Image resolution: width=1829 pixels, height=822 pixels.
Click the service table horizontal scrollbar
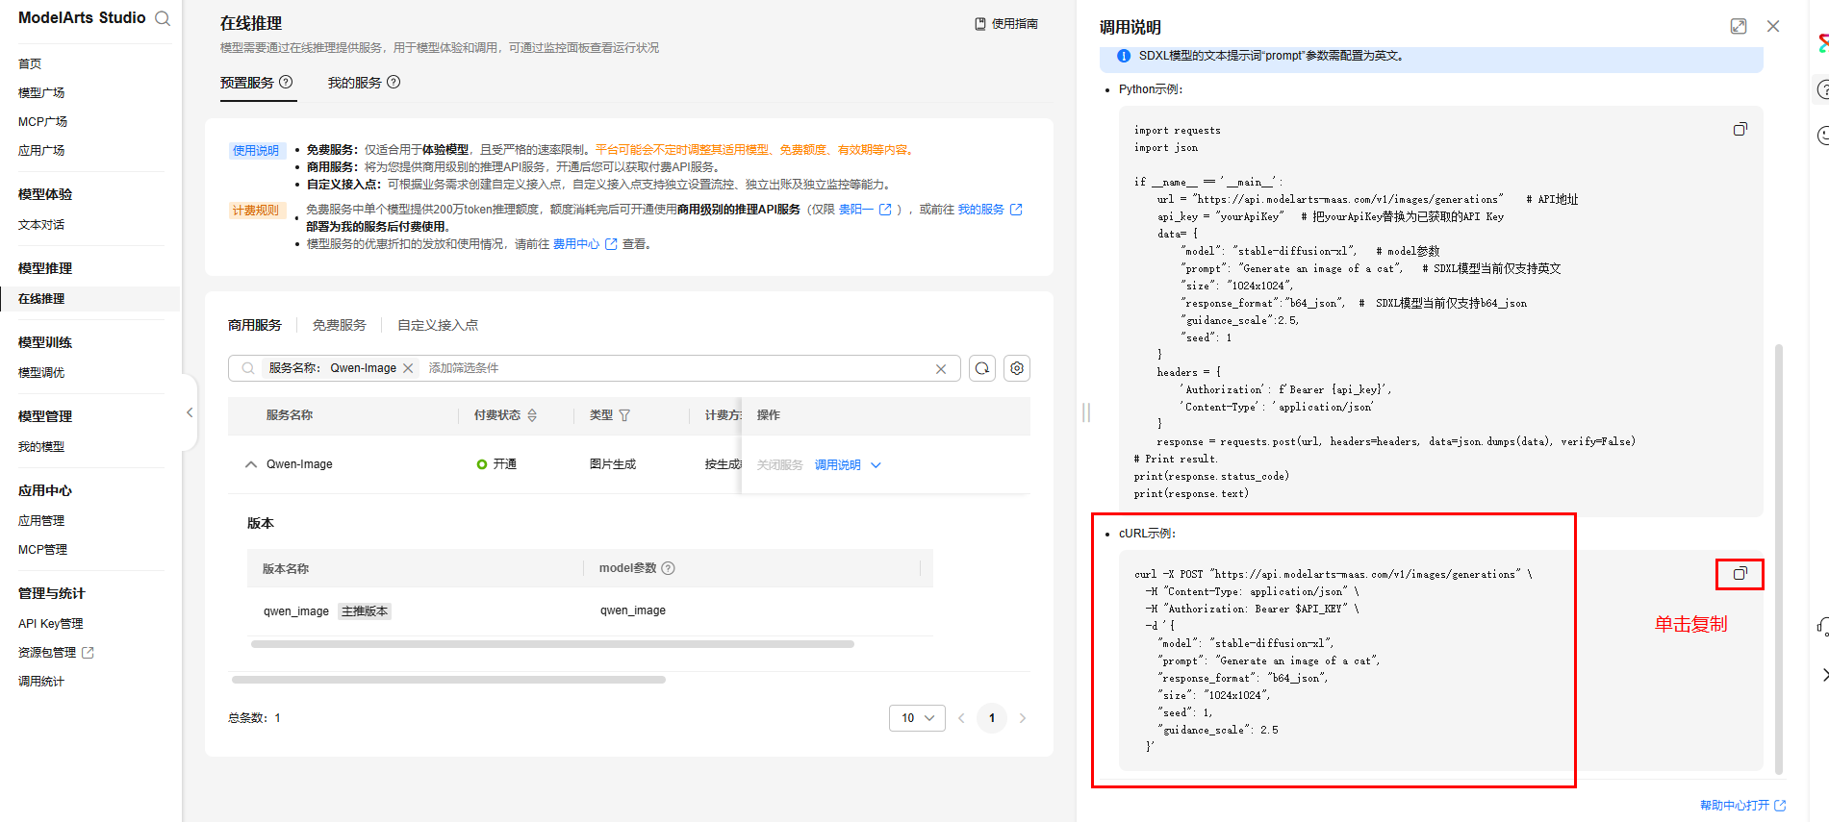(448, 680)
